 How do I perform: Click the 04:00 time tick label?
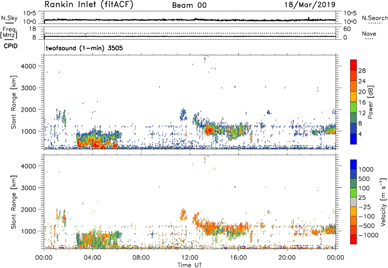point(92,258)
